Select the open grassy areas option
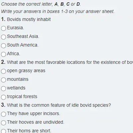This screenshot has width=133, height=133. (x=3, y=71)
